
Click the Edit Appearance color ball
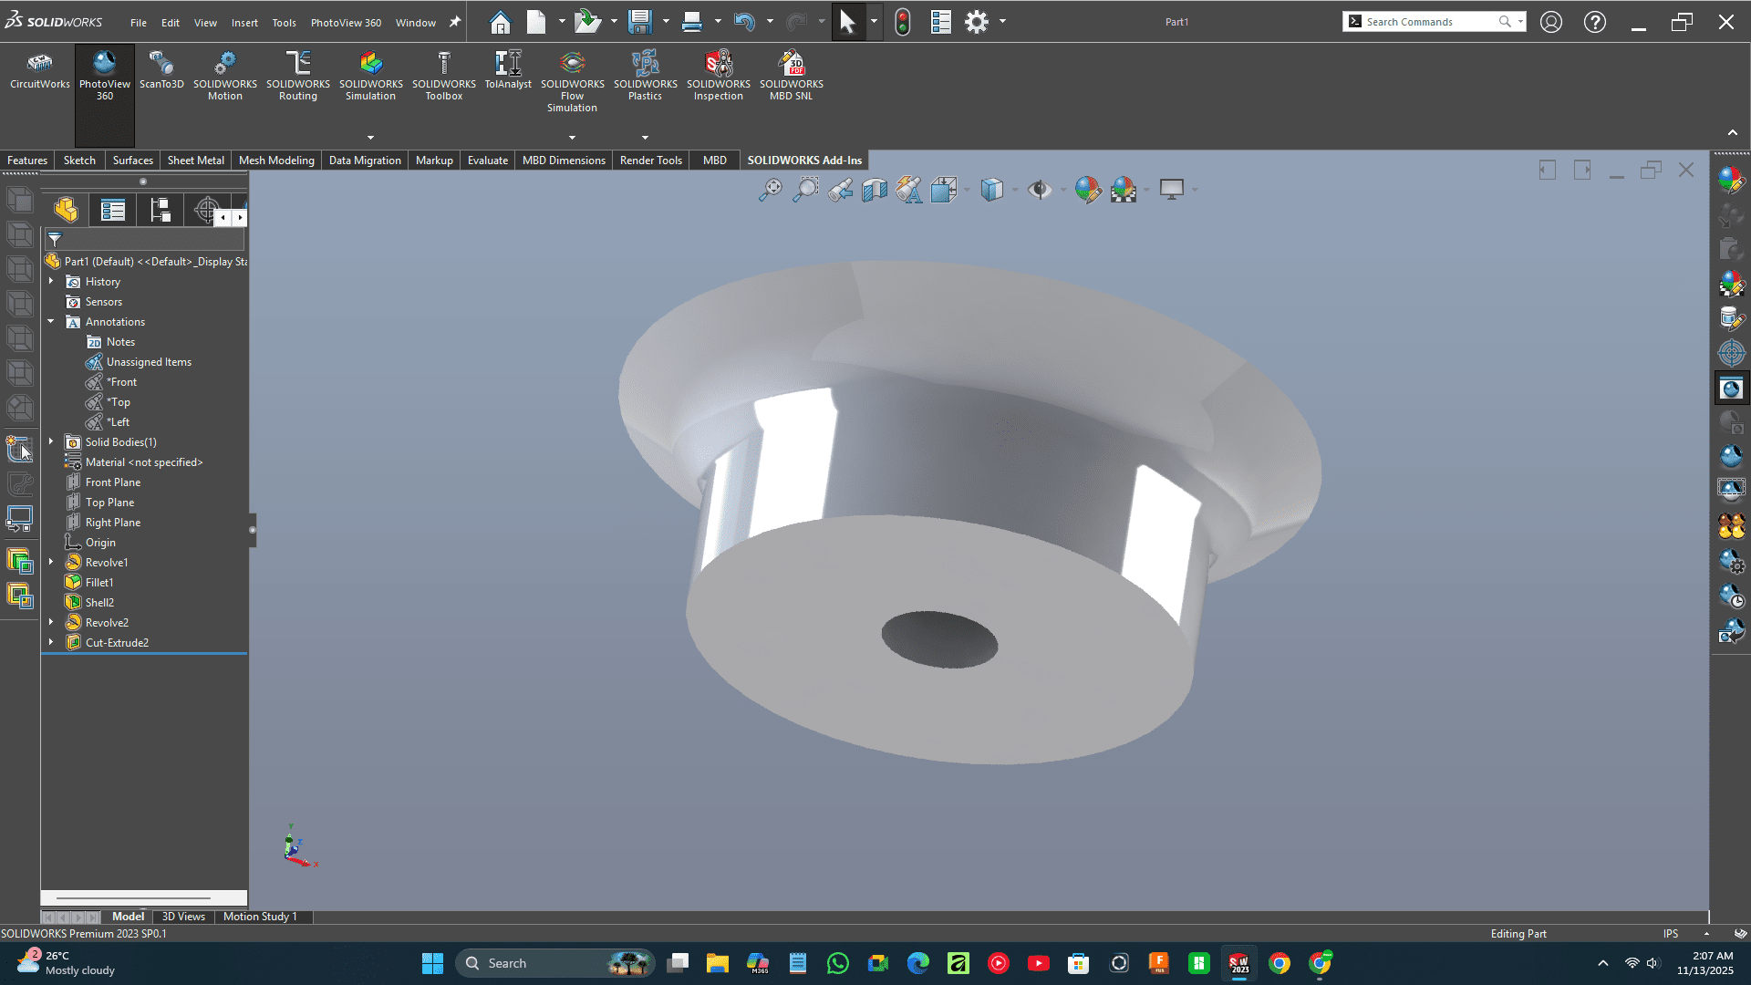pos(1086,190)
